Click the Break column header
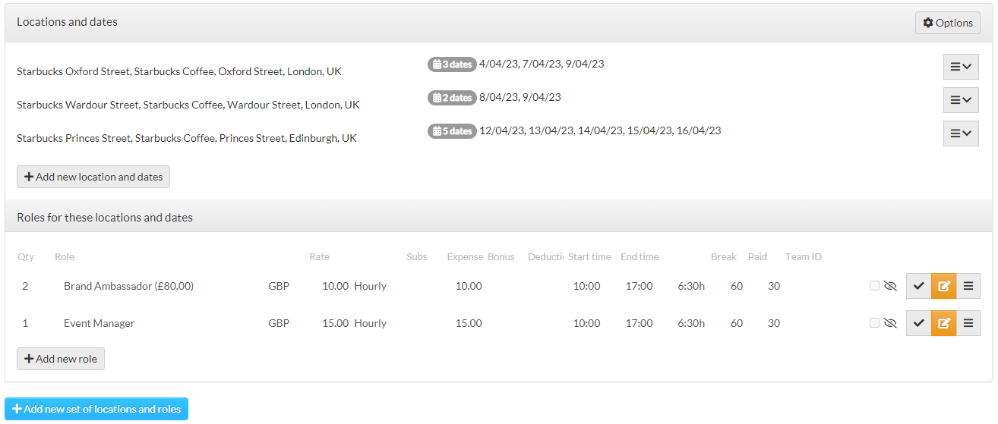The width and height of the screenshot is (998, 424). 724,257
